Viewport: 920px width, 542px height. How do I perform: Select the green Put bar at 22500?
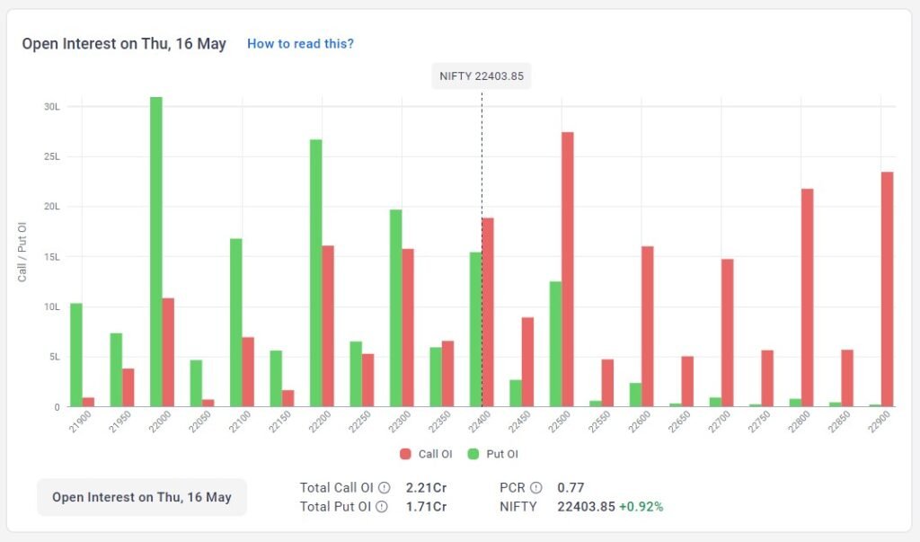(555, 344)
